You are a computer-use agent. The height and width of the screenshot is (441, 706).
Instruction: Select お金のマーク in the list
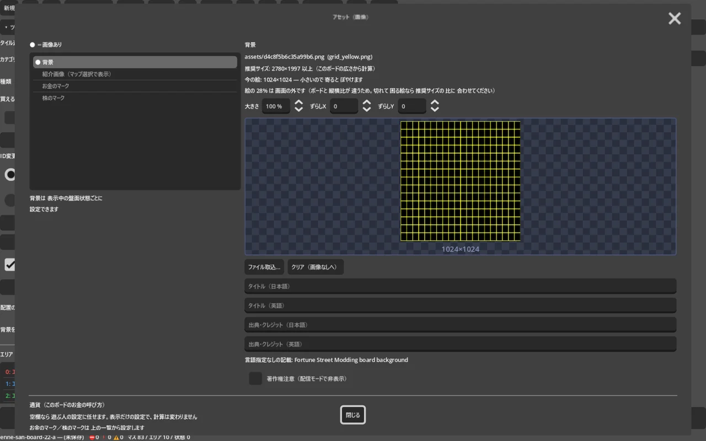[135, 86]
